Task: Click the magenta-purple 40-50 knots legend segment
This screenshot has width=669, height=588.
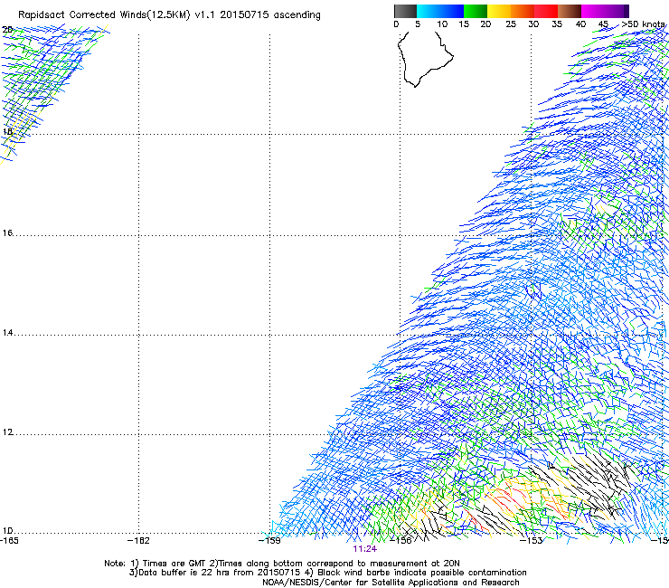Action: (605, 11)
